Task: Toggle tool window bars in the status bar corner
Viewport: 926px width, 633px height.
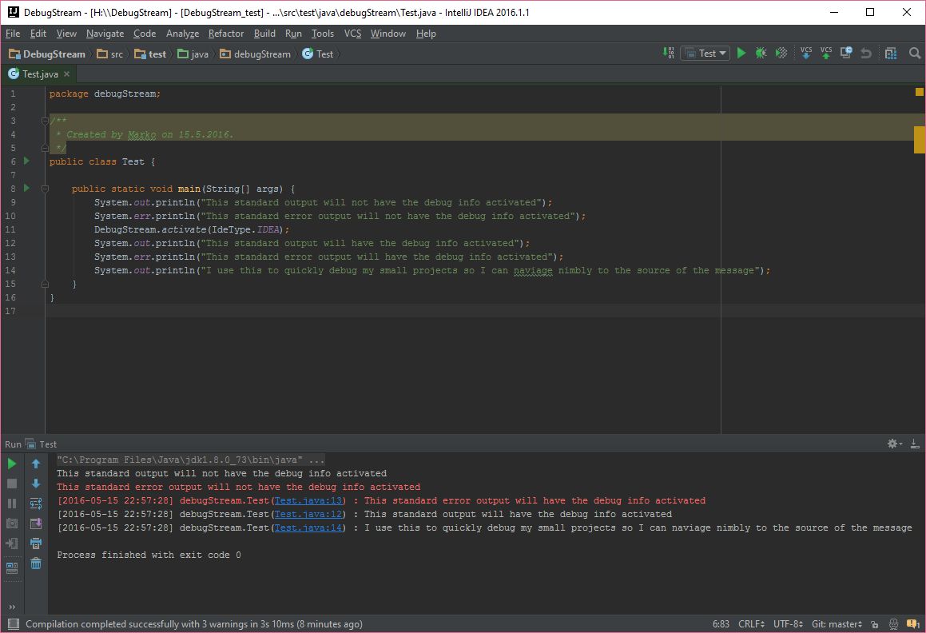Action: [x=13, y=624]
